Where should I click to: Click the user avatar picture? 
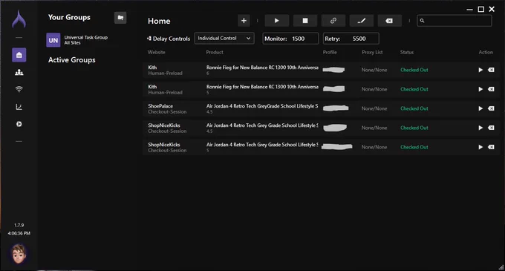(x=19, y=253)
